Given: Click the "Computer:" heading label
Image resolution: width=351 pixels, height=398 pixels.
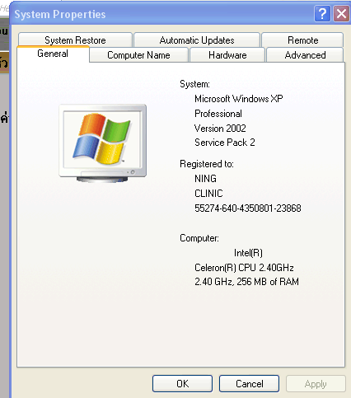Looking at the screenshot, I should coord(199,238).
